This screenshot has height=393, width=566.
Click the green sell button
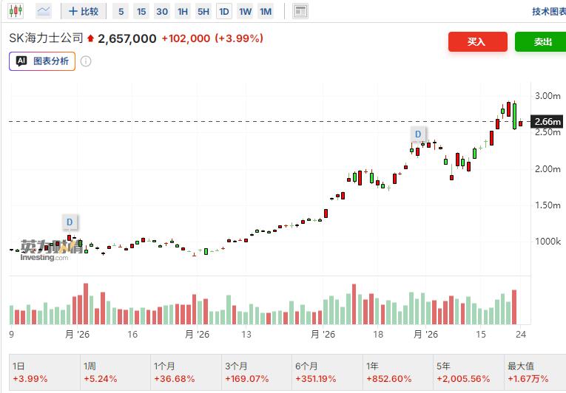540,42
